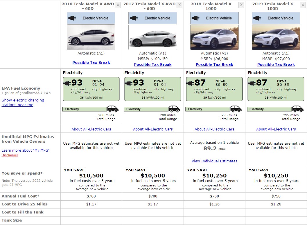Click the car icon beside 2018 range bar
The width and height of the screenshot is (307, 225).
click(x=236, y=109)
